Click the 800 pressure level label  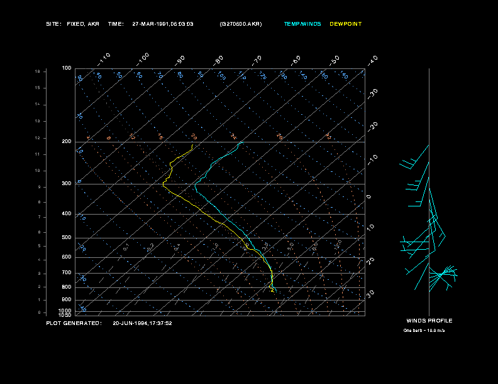(x=67, y=287)
